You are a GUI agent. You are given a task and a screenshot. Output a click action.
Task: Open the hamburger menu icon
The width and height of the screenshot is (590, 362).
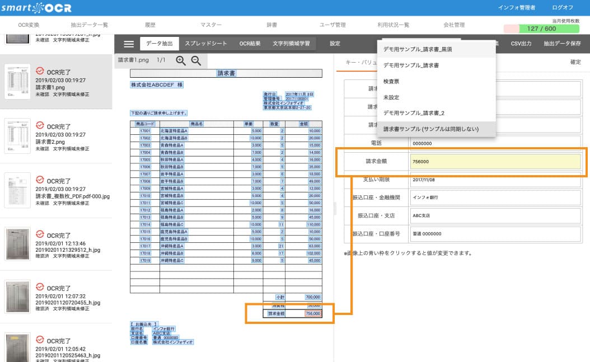(x=129, y=44)
